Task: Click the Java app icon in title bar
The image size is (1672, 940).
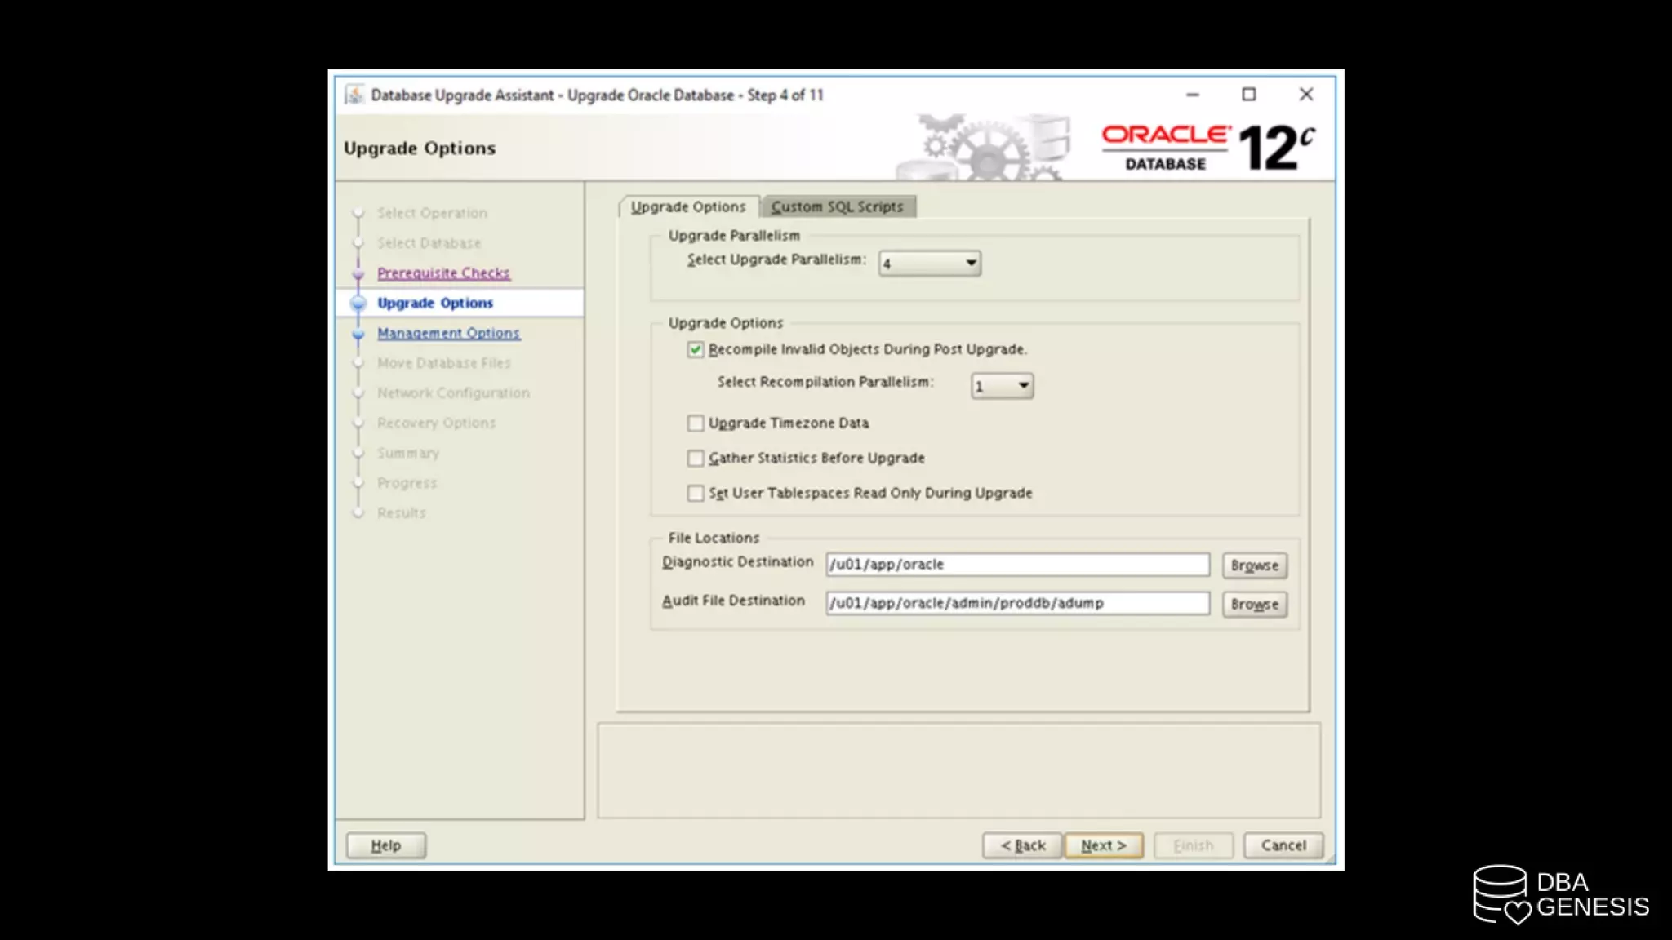Action: tap(354, 95)
